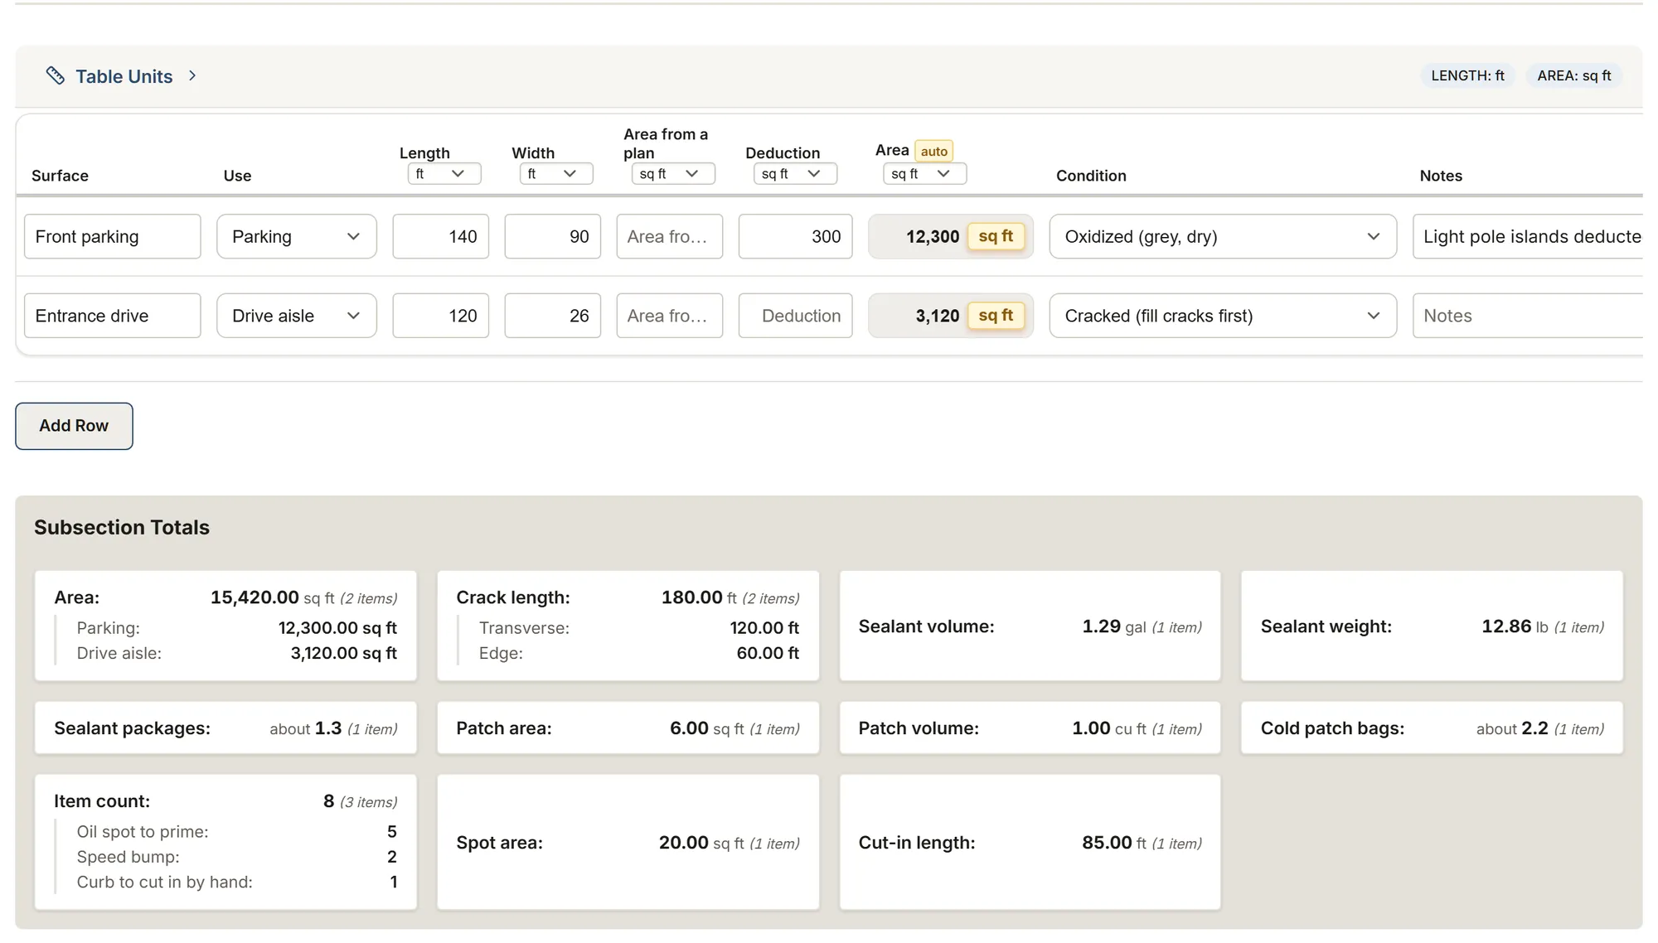Image resolution: width=1658 pixels, height=943 pixels.
Task: Open the Drive aisle use dropdown
Action: pos(297,316)
